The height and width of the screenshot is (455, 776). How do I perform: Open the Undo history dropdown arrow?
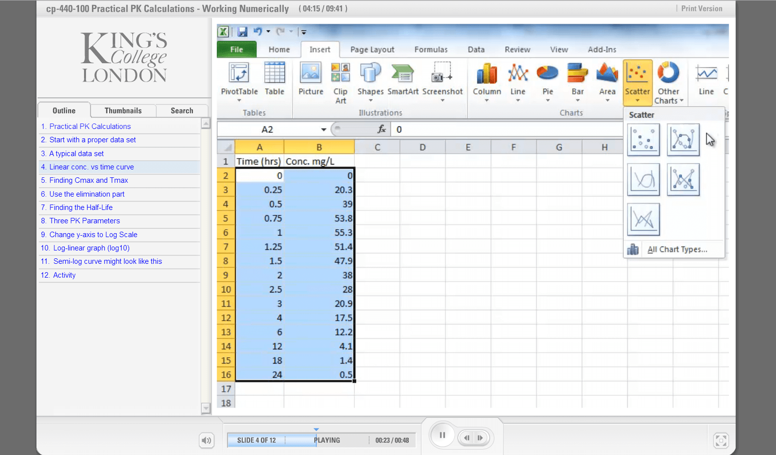point(268,32)
